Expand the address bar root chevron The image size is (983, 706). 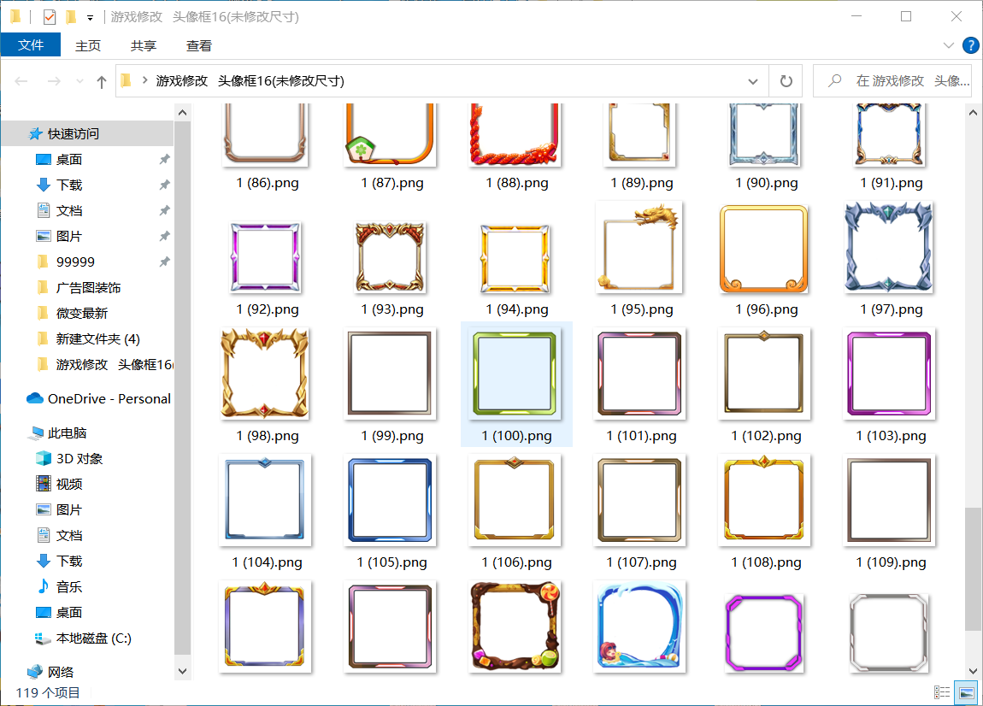(144, 80)
